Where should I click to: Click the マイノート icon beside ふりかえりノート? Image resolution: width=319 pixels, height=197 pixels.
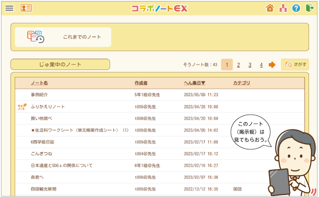click(22, 107)
